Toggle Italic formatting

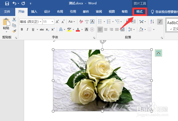(27, 29)
